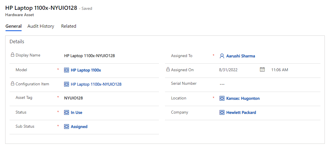Open the Related tab menu
Image resolution: width=332 pixels, height=147 pixels.
click(x=69, y=26)
